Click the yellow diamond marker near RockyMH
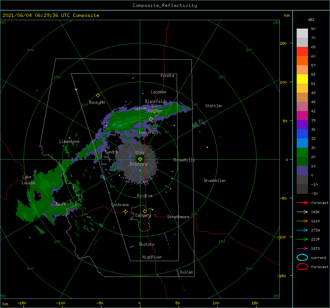Image resolution: width=330 pixels, height=308 pixels. click(98, 96)
